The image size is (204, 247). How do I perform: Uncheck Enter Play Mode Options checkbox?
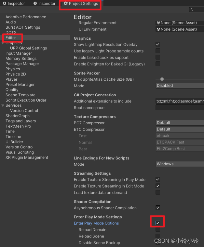point(158,223)
